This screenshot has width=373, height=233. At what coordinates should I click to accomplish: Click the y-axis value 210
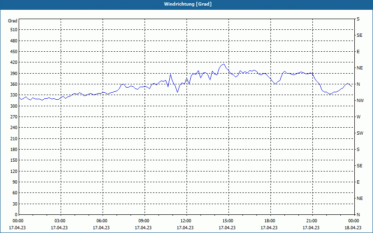tap(14, 138)
